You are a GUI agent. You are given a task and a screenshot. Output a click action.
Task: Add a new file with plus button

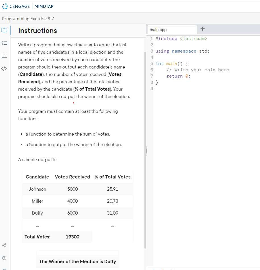(x=203, y=29)
